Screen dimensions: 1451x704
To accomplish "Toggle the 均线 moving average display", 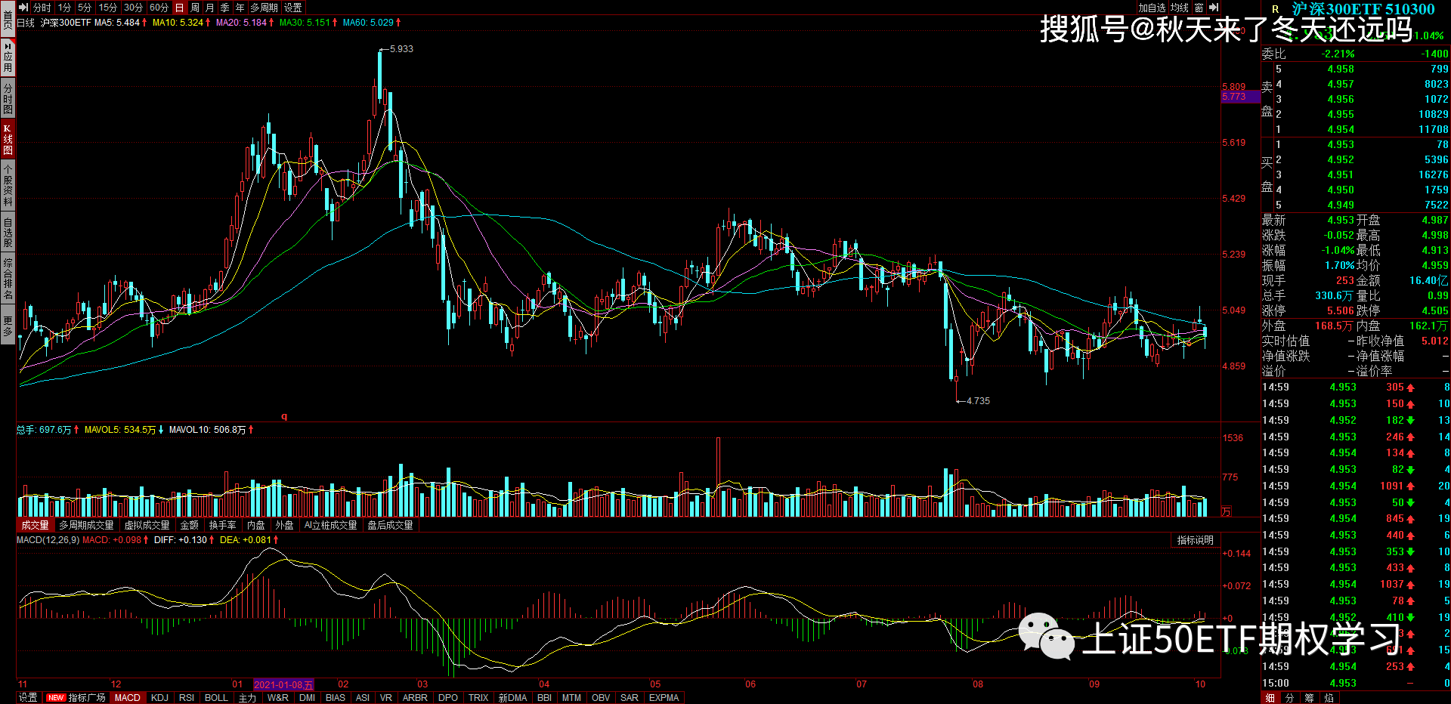I will click(1180, 8).
